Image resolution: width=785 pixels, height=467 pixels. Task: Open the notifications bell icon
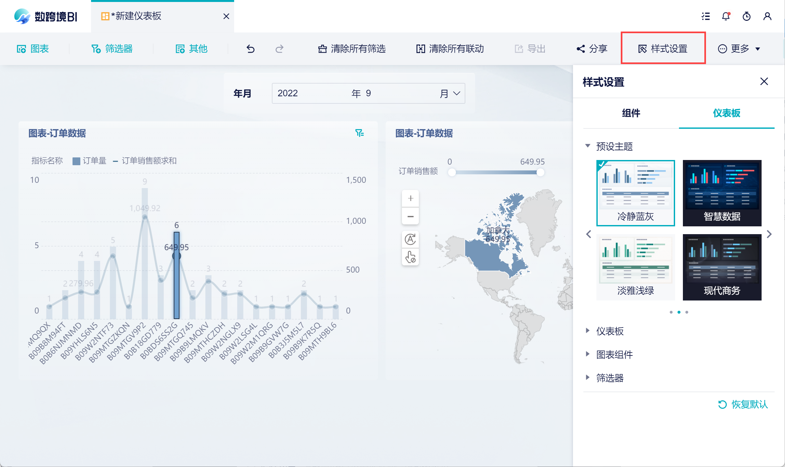pyautogui.click(x=725, y=16)
